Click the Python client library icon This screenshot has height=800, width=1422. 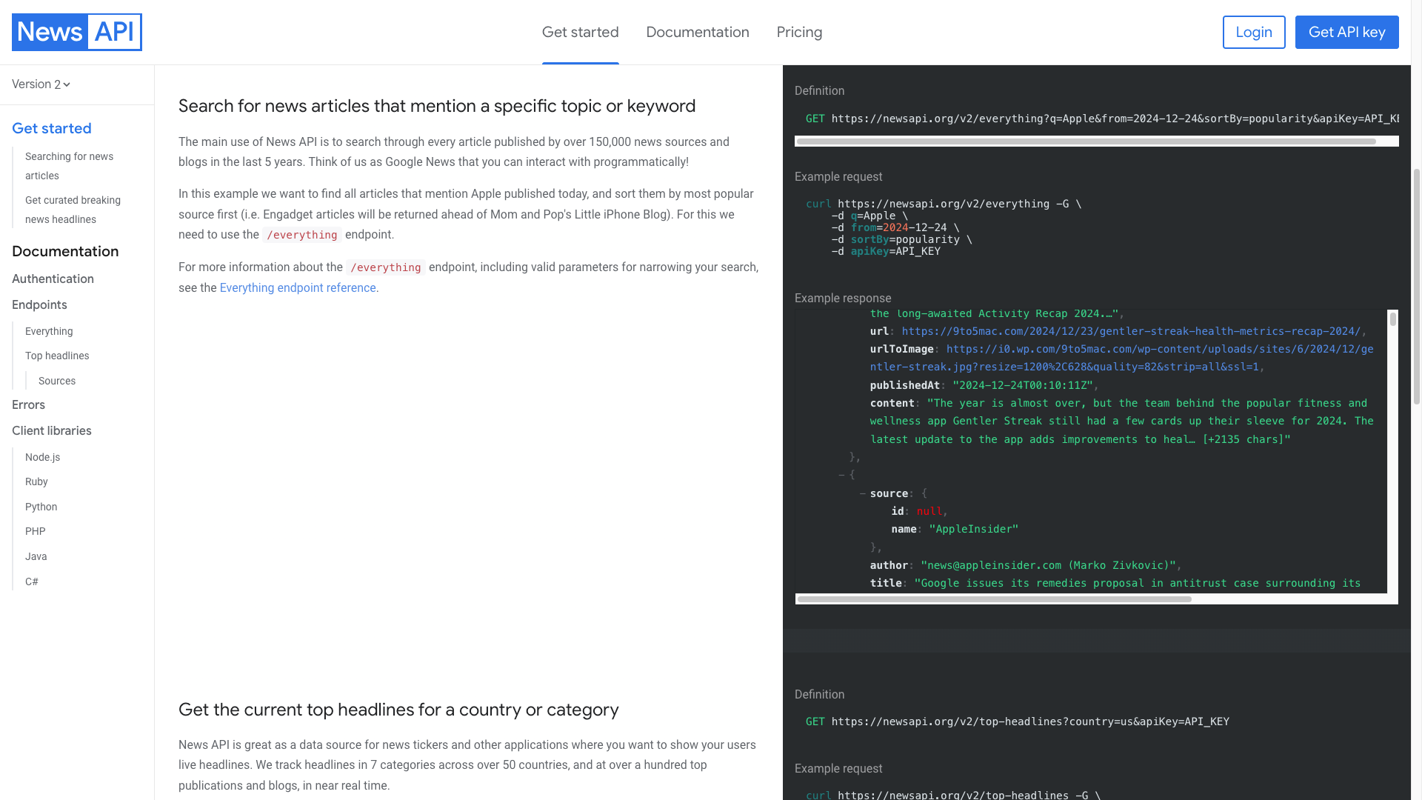pyautogui.click(x=40, y=507)
